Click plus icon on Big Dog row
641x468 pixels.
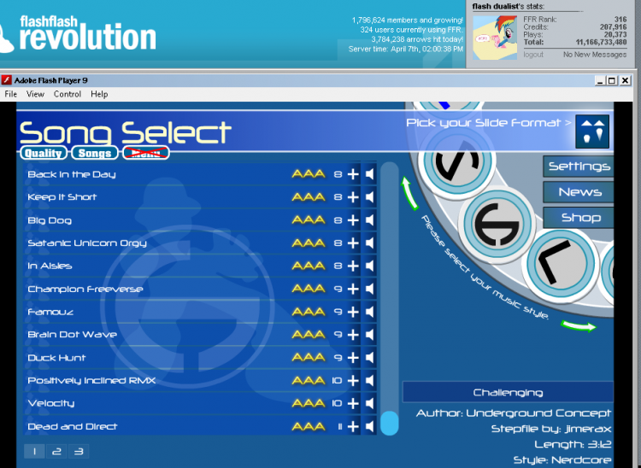(x=353, y=220)
